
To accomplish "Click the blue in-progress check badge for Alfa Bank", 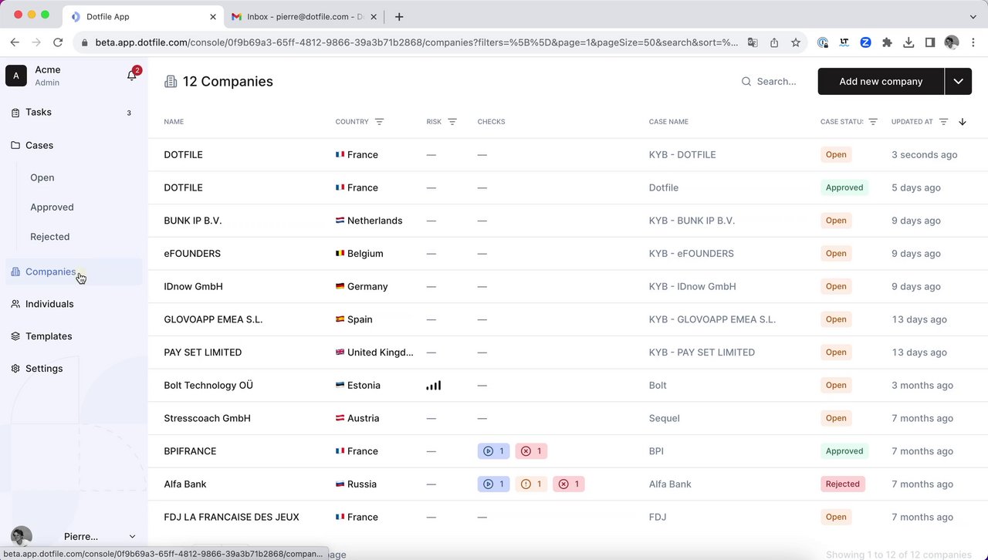I will (493, 484).
